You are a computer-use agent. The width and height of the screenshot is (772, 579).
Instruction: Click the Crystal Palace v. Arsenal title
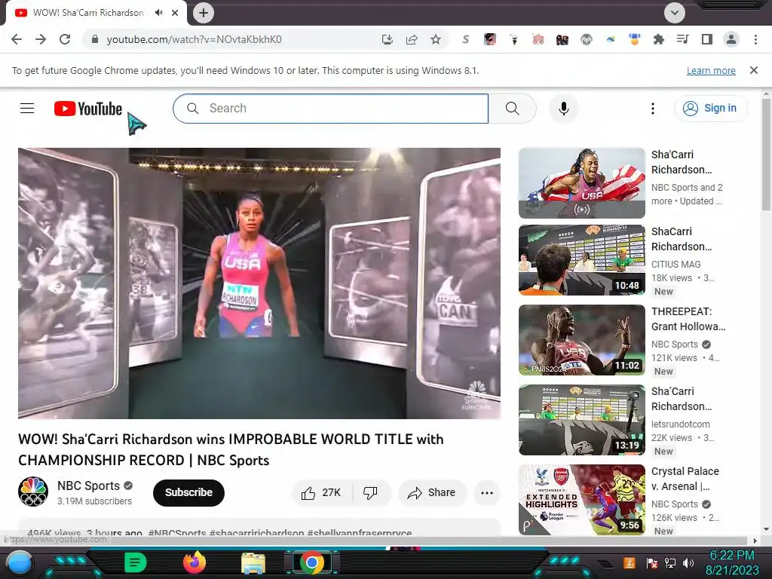point(685,479)
